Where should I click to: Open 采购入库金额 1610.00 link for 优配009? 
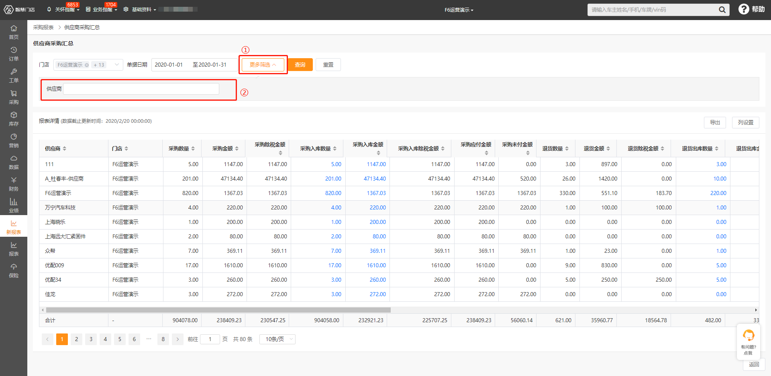click(376, 265)
